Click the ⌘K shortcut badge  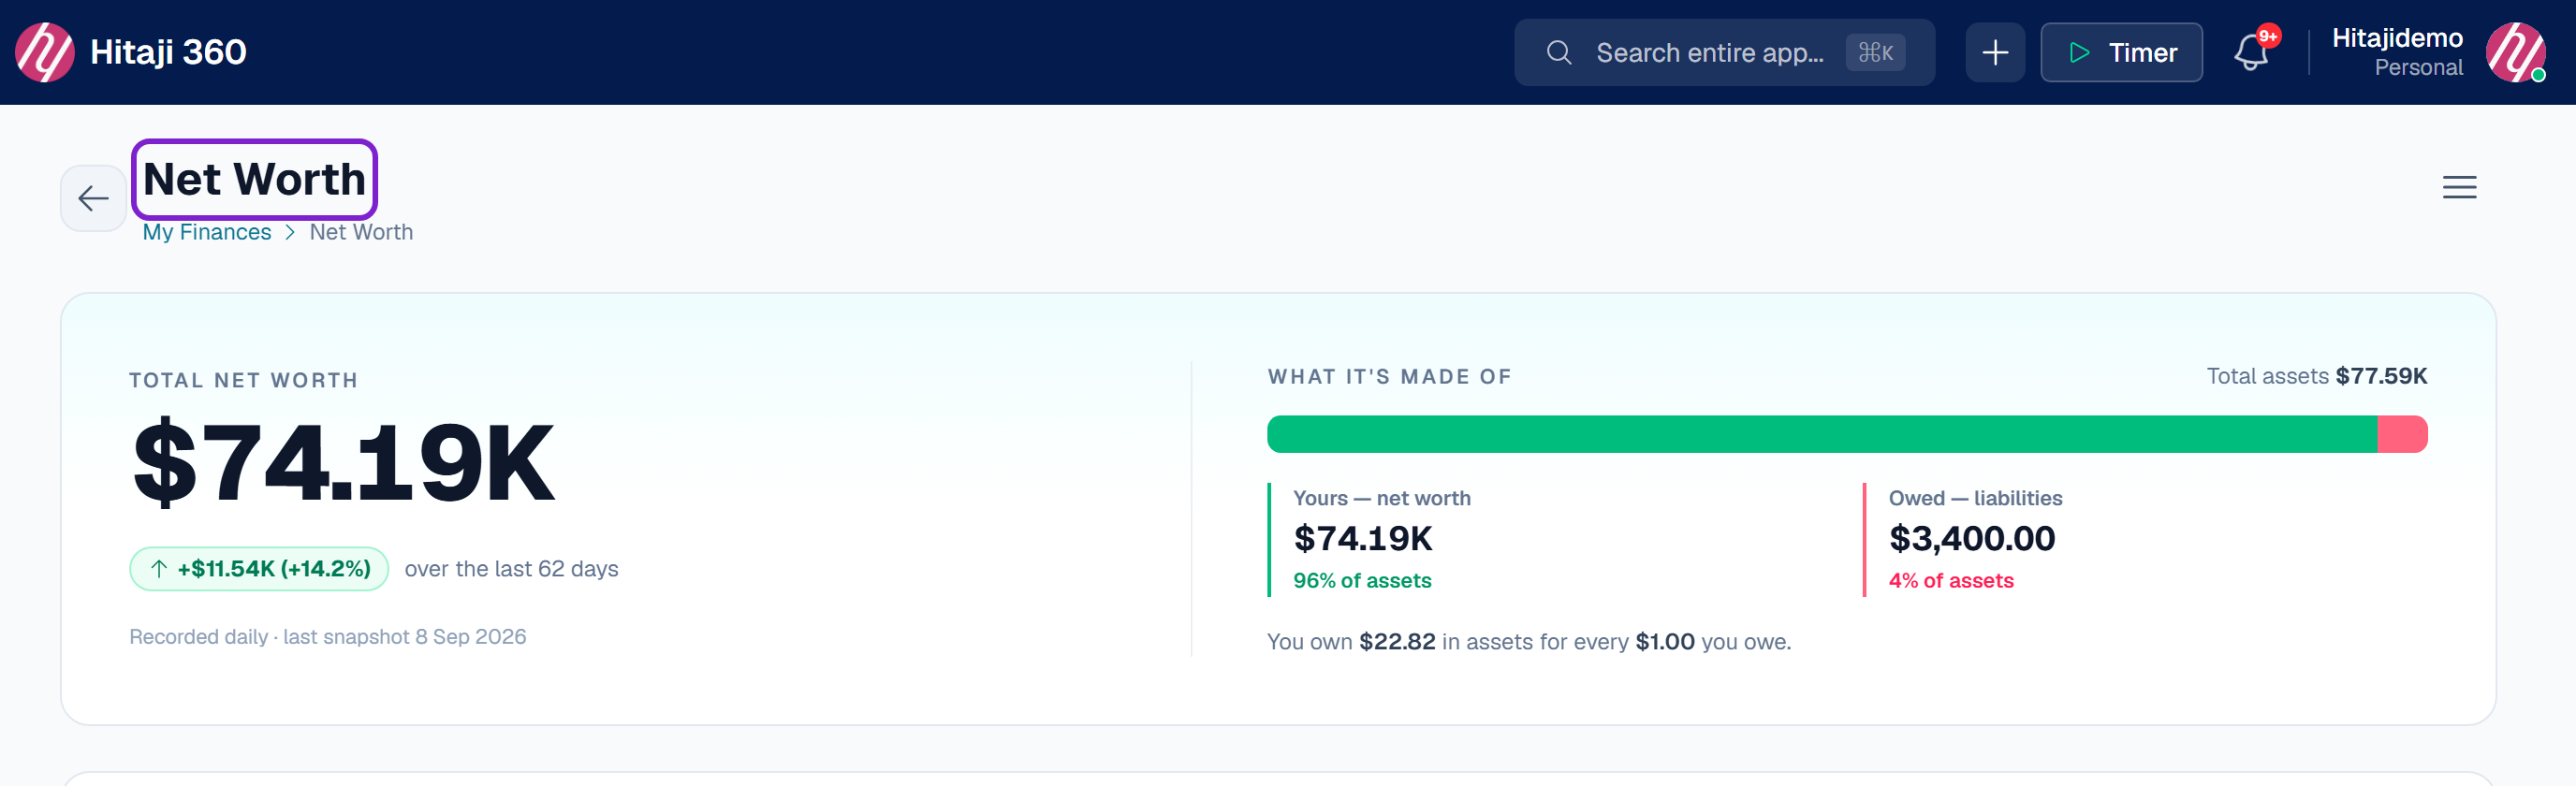click(1875, 52)
